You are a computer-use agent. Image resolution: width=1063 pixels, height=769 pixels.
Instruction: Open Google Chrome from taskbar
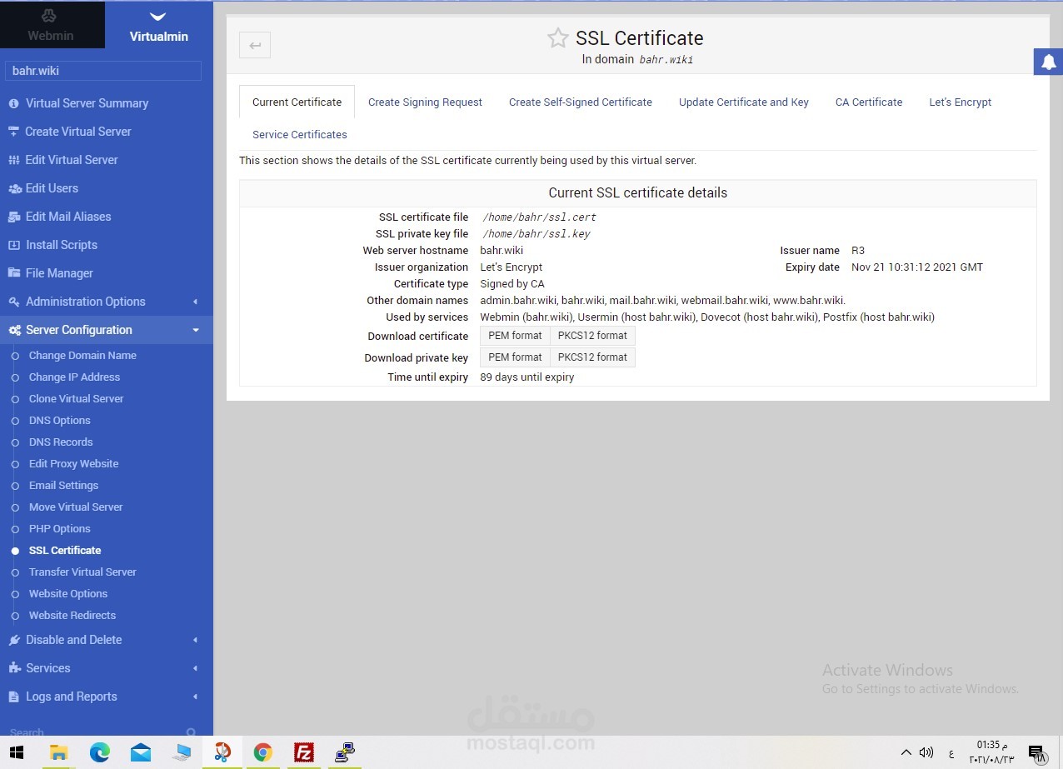click(262, 752)
